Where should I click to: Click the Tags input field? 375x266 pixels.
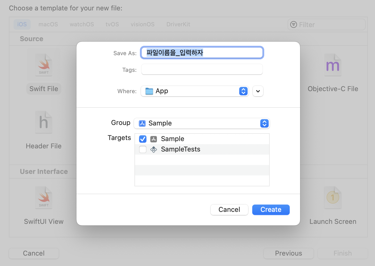[202, 69]
